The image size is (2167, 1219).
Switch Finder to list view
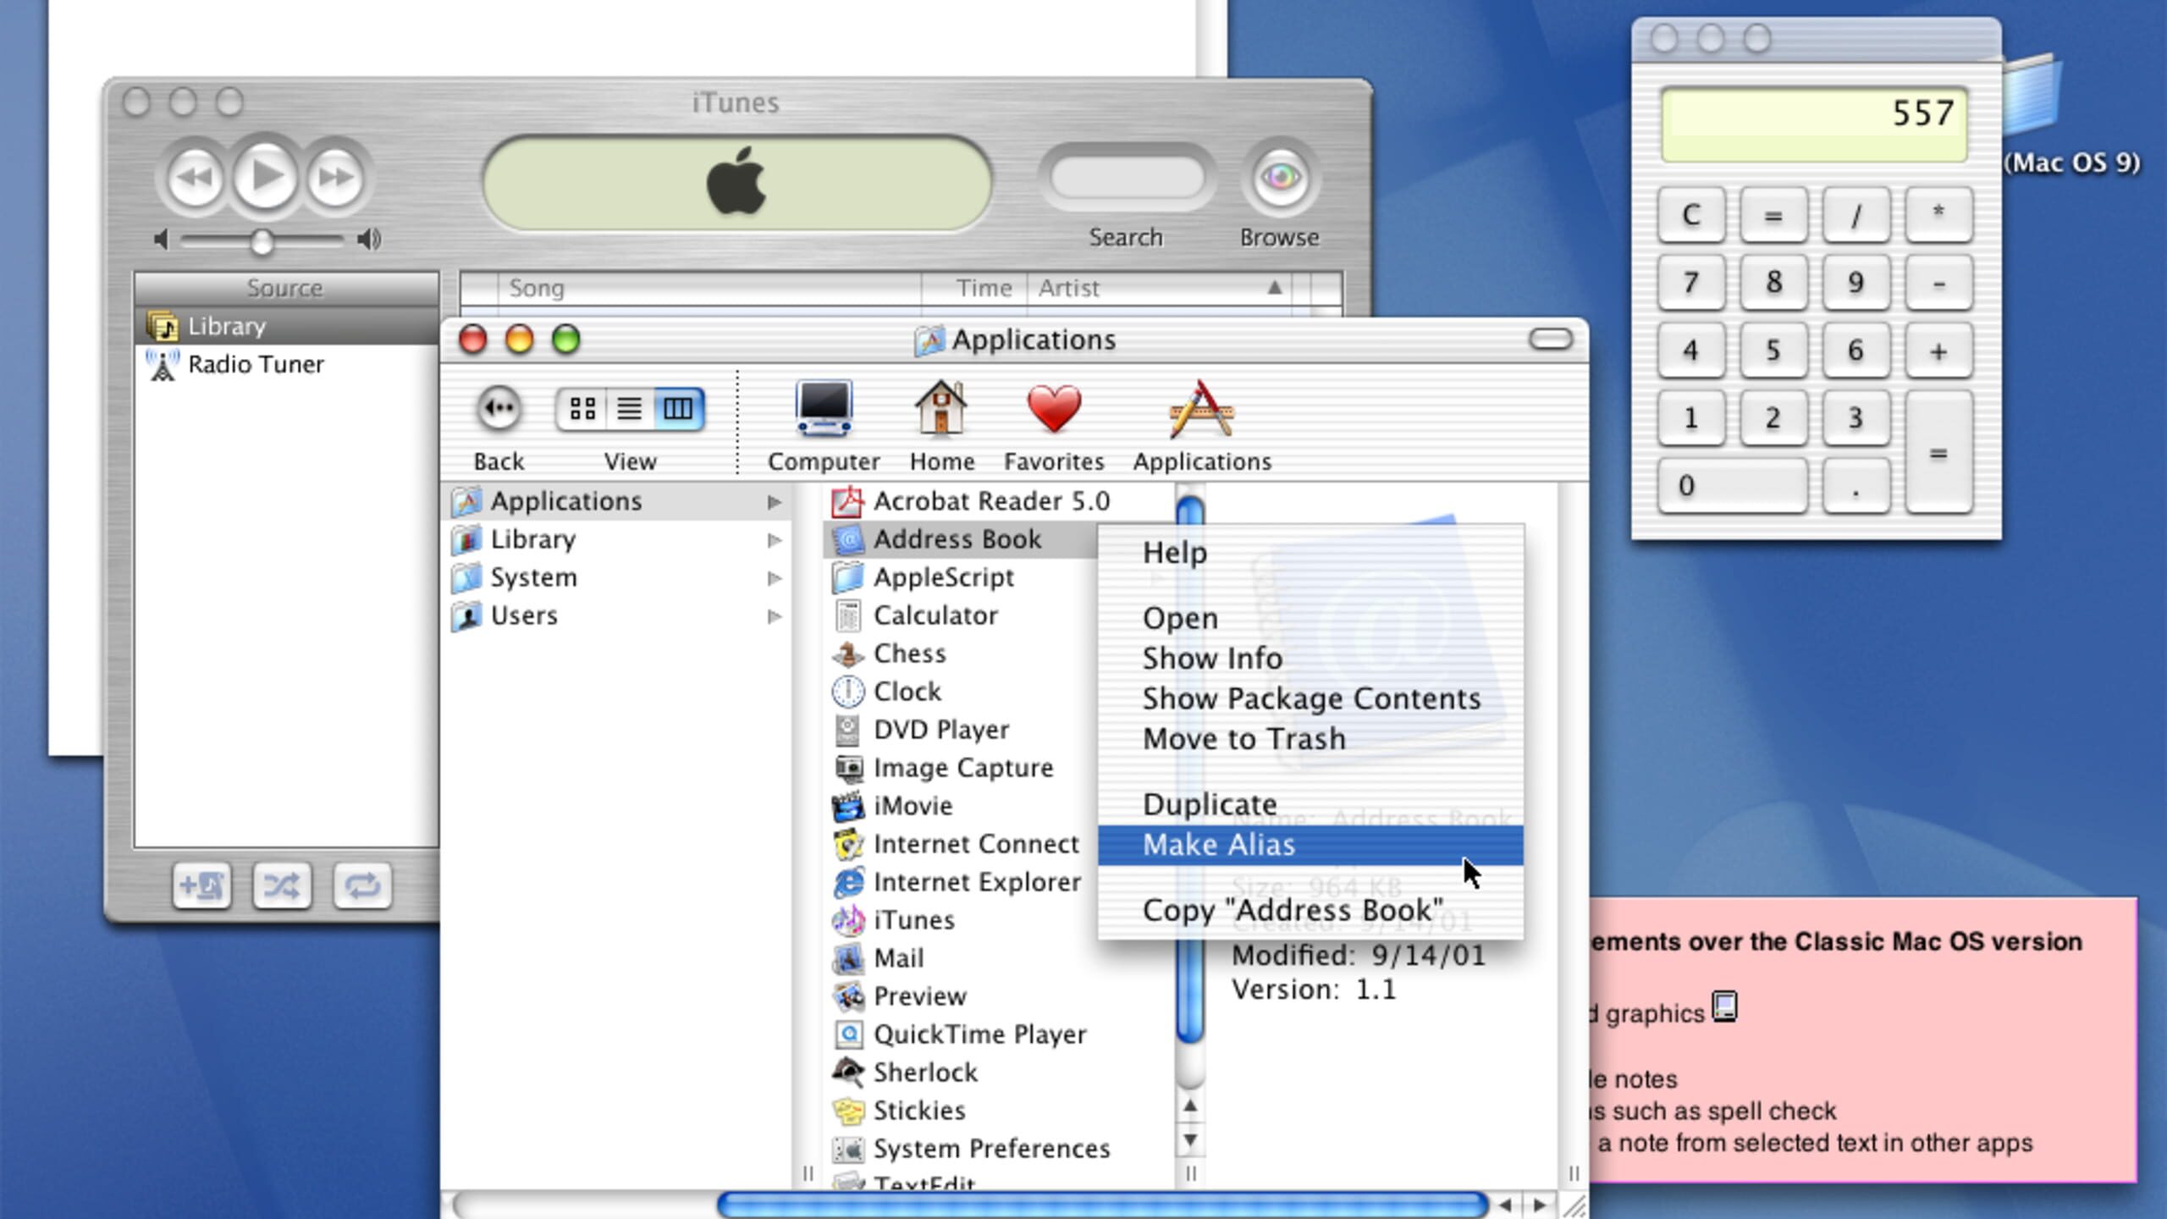[630, 410]
